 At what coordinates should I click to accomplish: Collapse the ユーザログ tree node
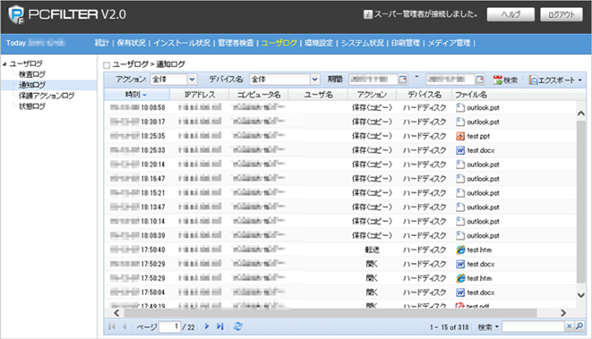coord(4,64)
